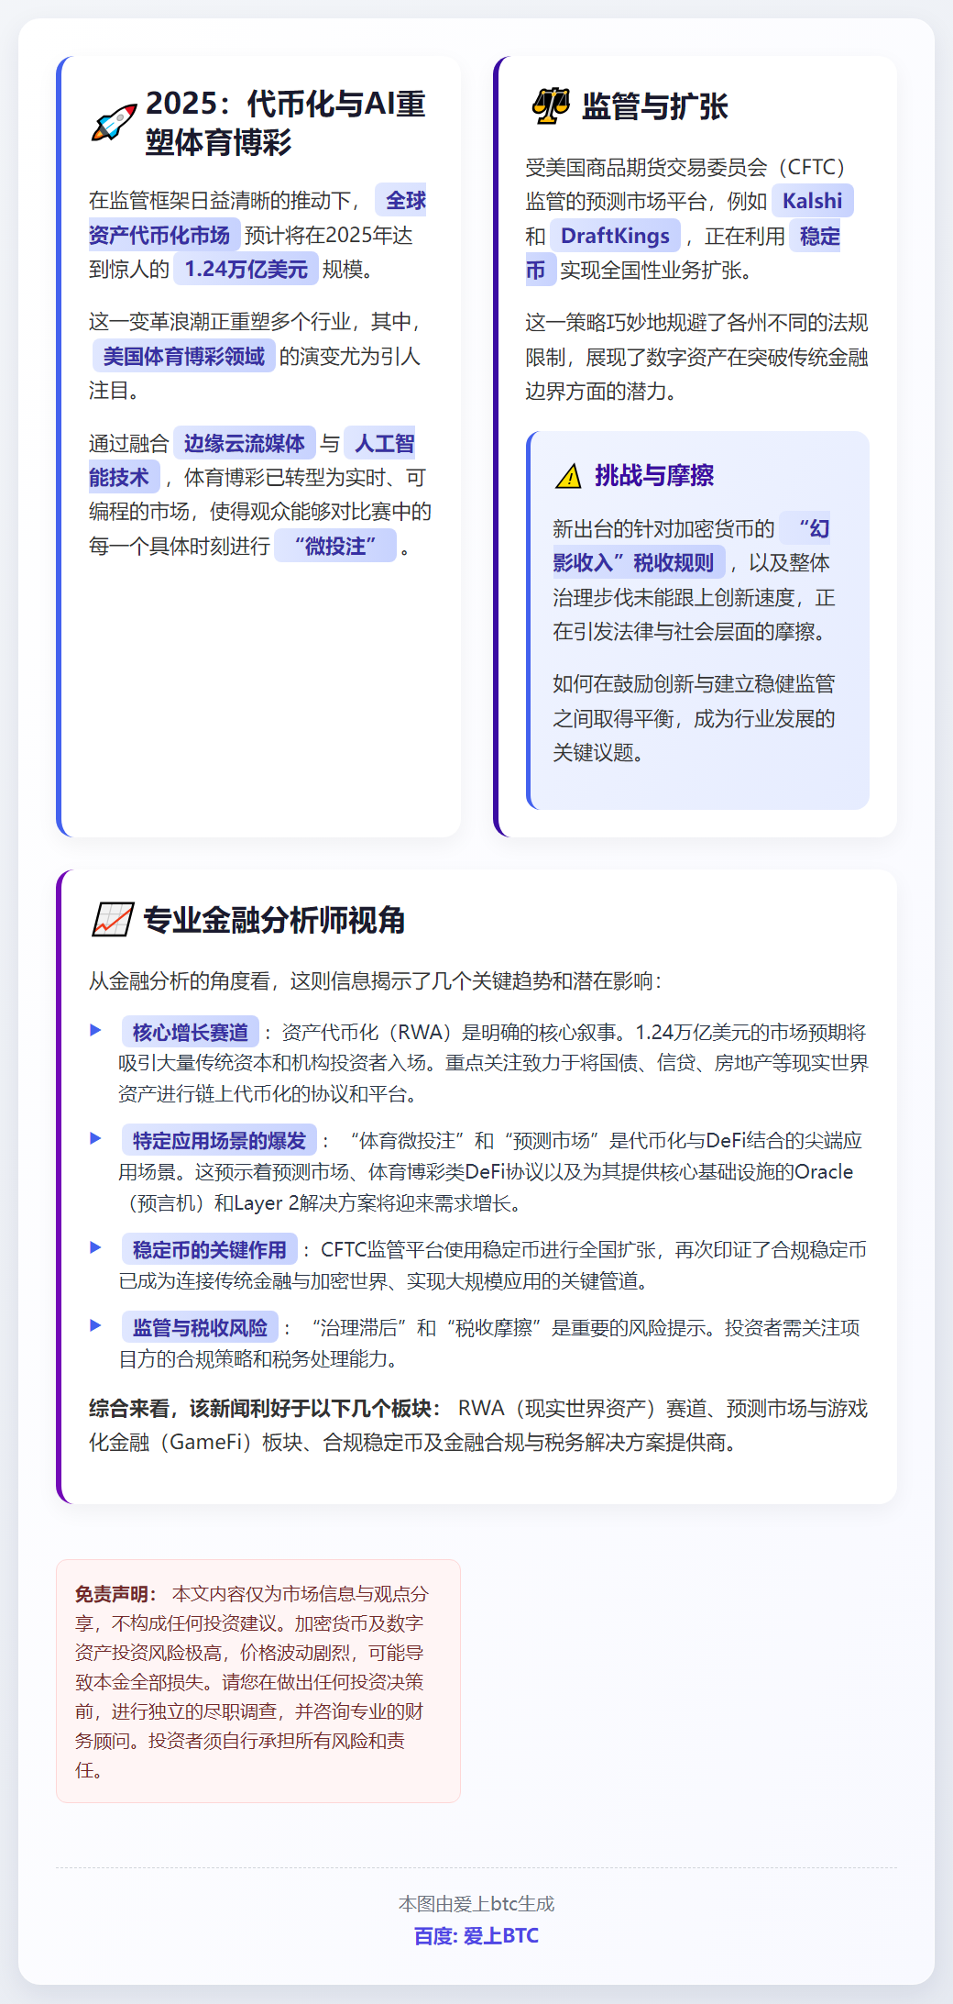
Task: Click the heading 2025：代币化与AI重塑体育博彩
Action: tap(286, 123)
